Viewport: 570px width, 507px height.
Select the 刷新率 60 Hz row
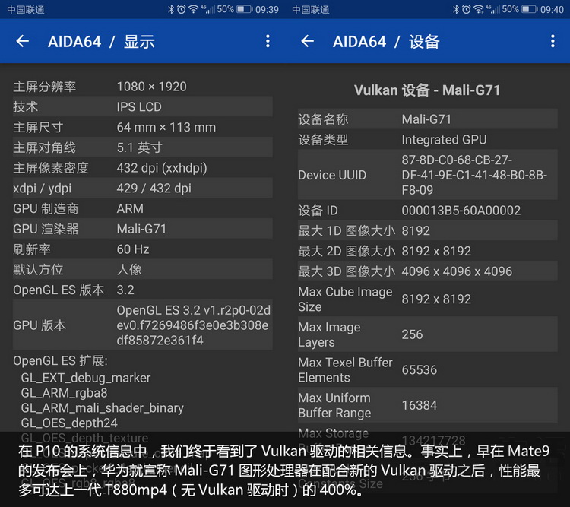(143, 249)
